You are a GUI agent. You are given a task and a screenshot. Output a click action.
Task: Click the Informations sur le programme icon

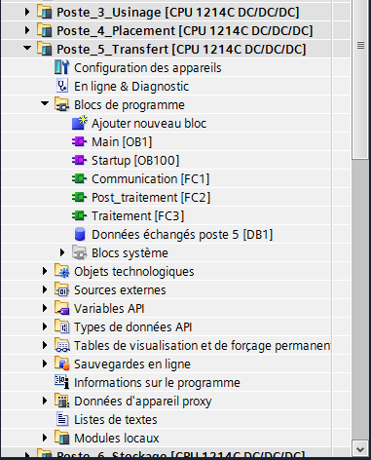coord(61,382)
